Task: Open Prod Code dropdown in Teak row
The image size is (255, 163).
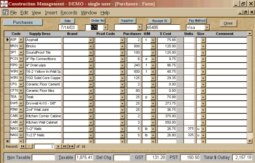Action: tap(122, 97)
